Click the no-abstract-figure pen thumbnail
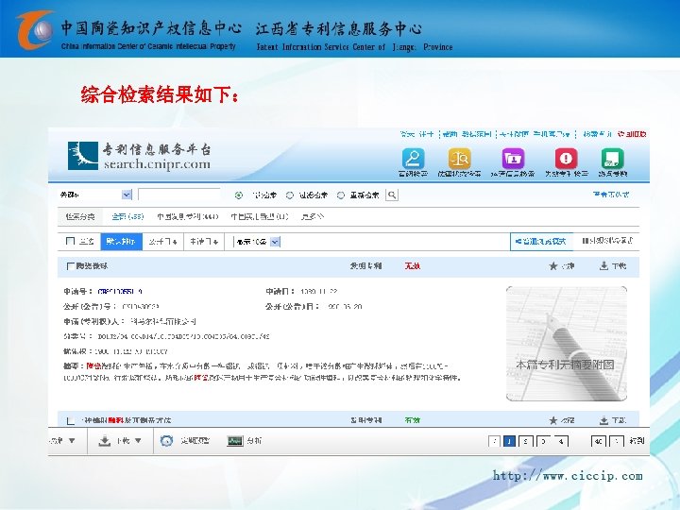The image size is (680, 510). tap(567, 344)
